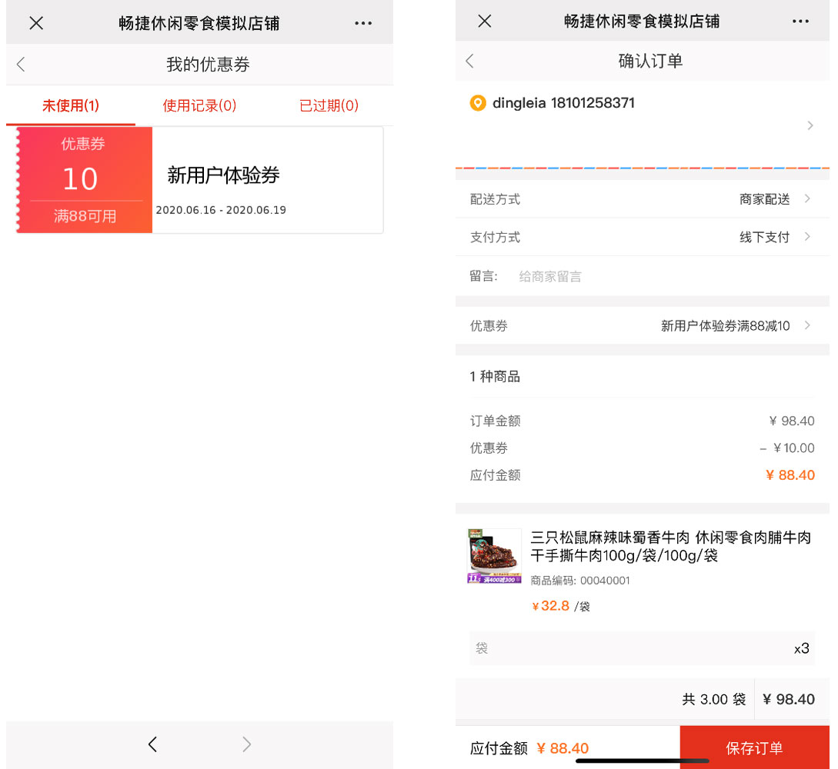Tap the orange location pin icon
Screen dimensions: 838x769
478,102
